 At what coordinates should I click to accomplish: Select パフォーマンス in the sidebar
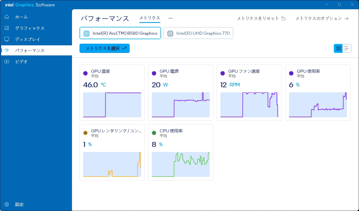click(36, 50)
